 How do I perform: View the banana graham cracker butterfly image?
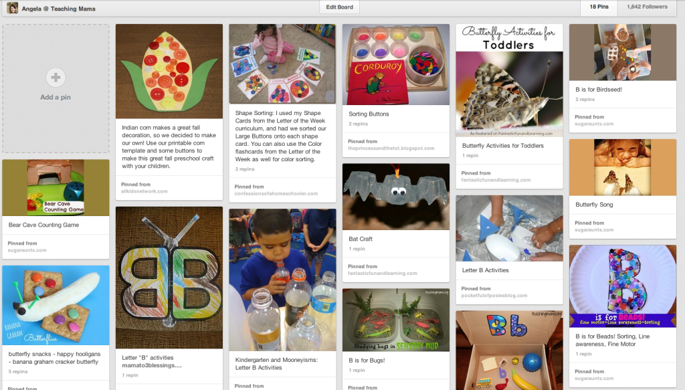(x=56, y=305)
